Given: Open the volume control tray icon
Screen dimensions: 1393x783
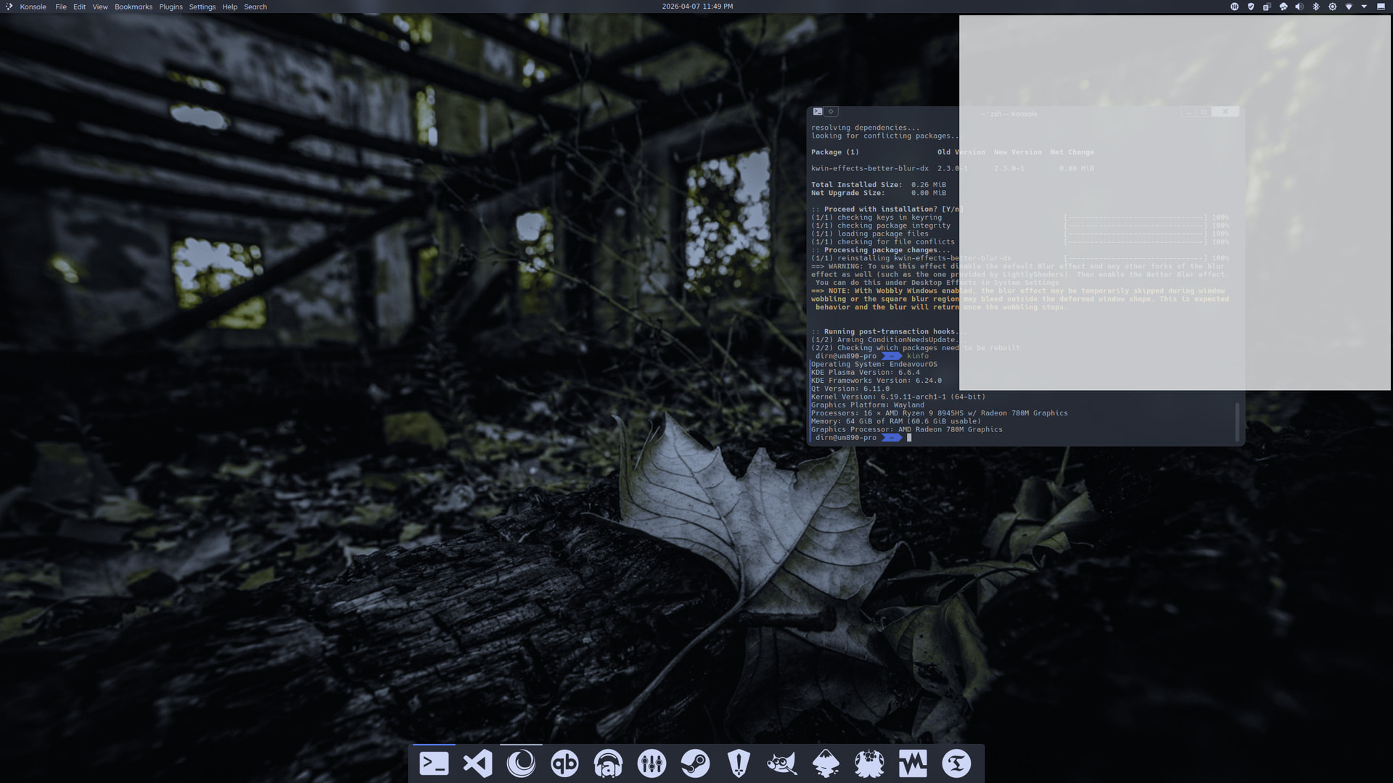Looking at the screenshot, I should [1299, 7].
